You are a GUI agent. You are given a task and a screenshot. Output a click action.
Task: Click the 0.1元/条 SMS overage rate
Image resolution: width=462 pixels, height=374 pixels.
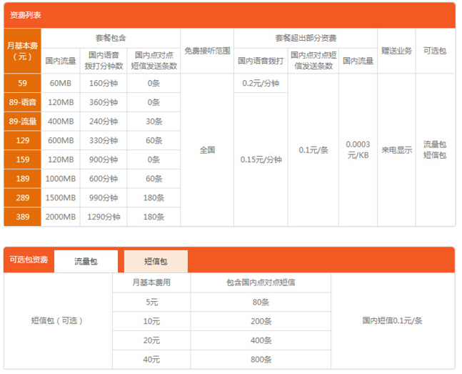coord(313,150)
